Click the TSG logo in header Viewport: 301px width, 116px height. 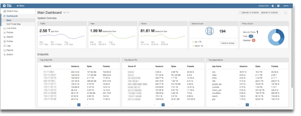tap(7, 6)
